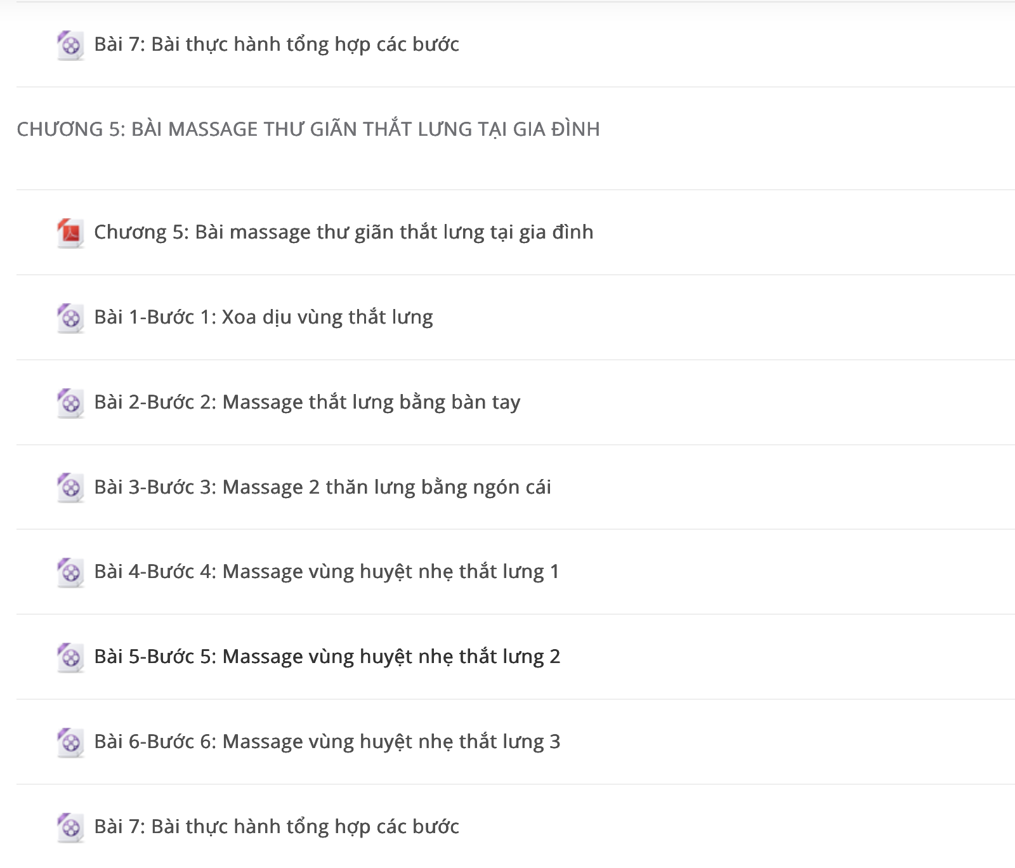Open "Bài 5-Bước 5: Massage vùng huyệt nhẹ thắt lưng 2"
Screen dimensions: 1015x868
click(x=327, y=657)
